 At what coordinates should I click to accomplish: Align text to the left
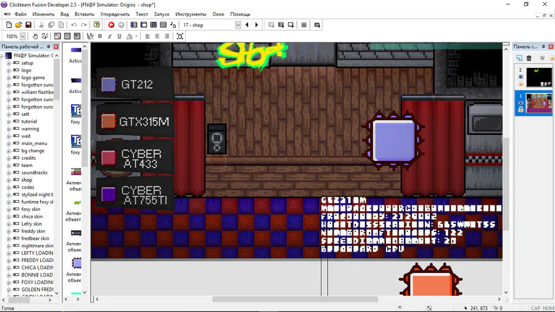coord(147,36)
